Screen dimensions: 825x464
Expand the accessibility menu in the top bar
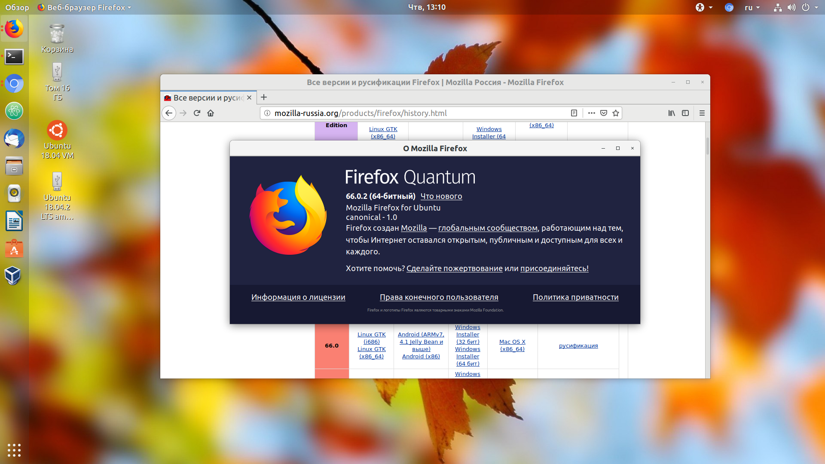click(704, 7)
